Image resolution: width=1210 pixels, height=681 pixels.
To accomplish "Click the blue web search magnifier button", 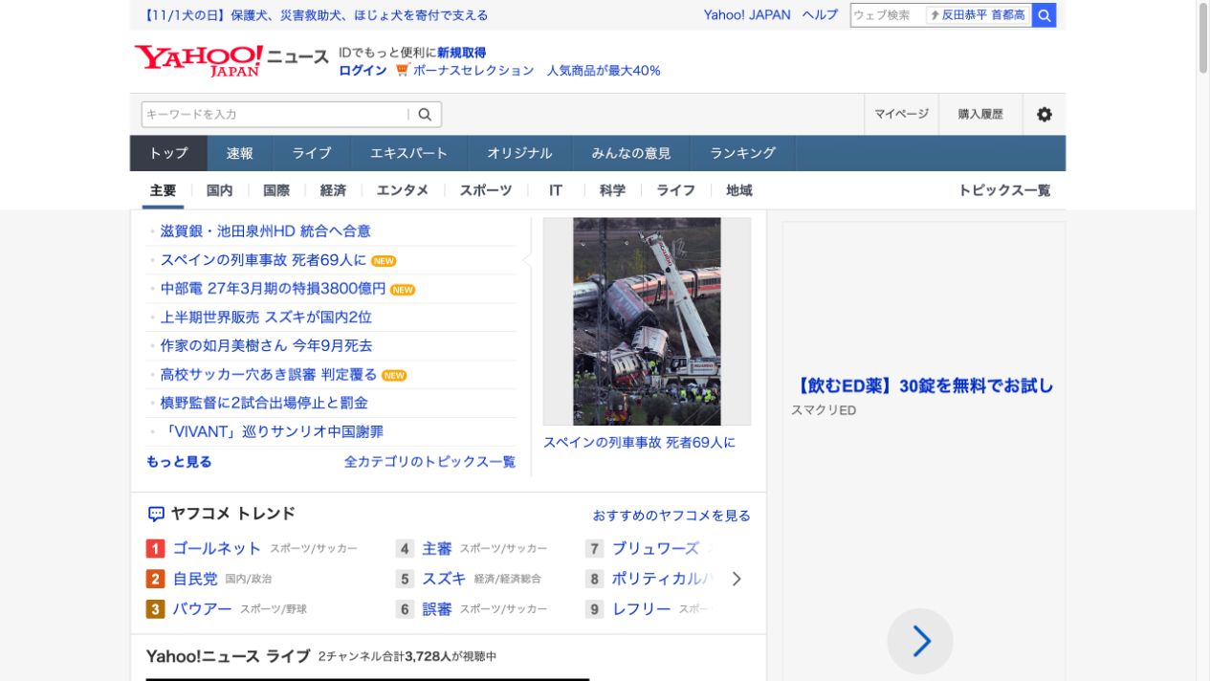I will tap(1044, 14).
